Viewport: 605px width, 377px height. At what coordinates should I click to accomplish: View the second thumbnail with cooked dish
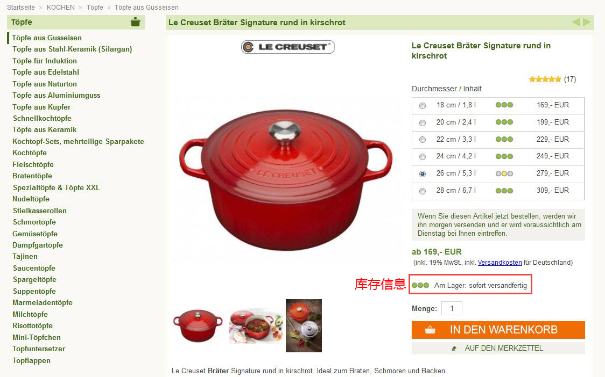(256, 325)
